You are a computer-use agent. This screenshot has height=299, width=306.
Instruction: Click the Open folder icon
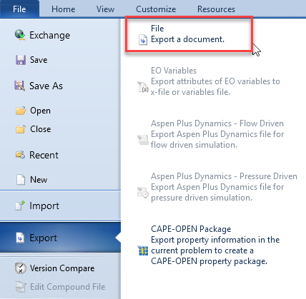click(21, 111)
